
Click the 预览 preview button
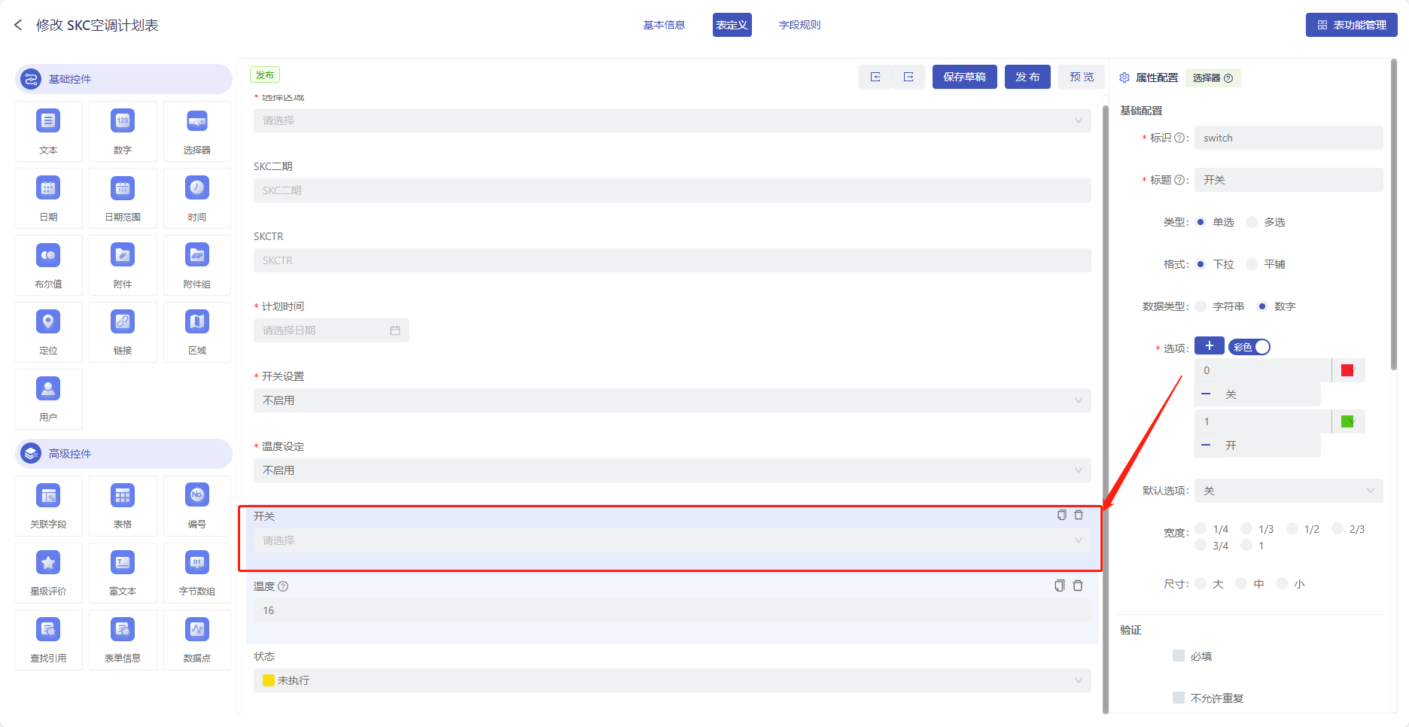pos(1082,77)
